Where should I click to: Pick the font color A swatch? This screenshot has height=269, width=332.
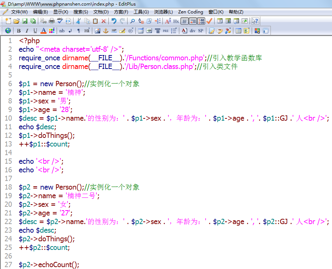[x=44, y=31]
